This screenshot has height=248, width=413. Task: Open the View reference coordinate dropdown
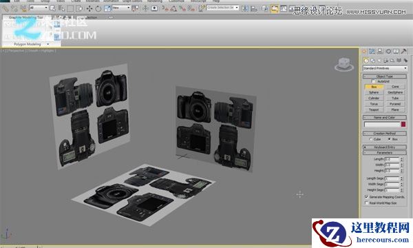[121, 8]
